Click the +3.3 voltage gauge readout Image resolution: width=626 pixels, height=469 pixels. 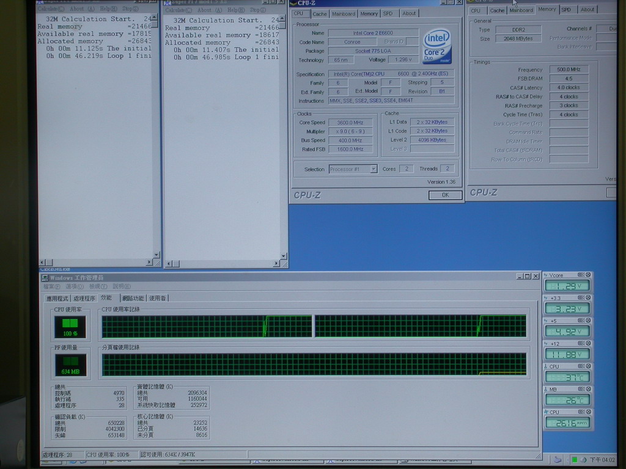pos(567,308)
